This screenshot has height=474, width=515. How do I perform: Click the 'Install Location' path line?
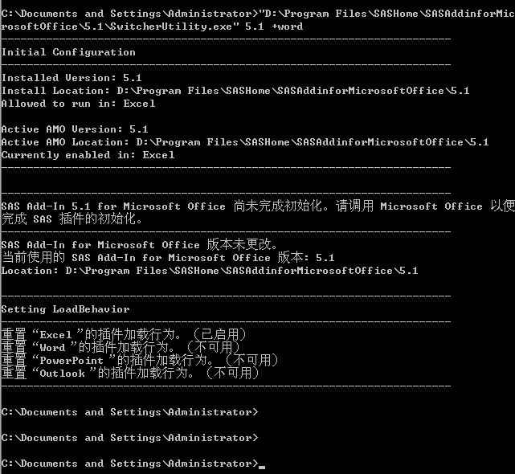(235, 91)
